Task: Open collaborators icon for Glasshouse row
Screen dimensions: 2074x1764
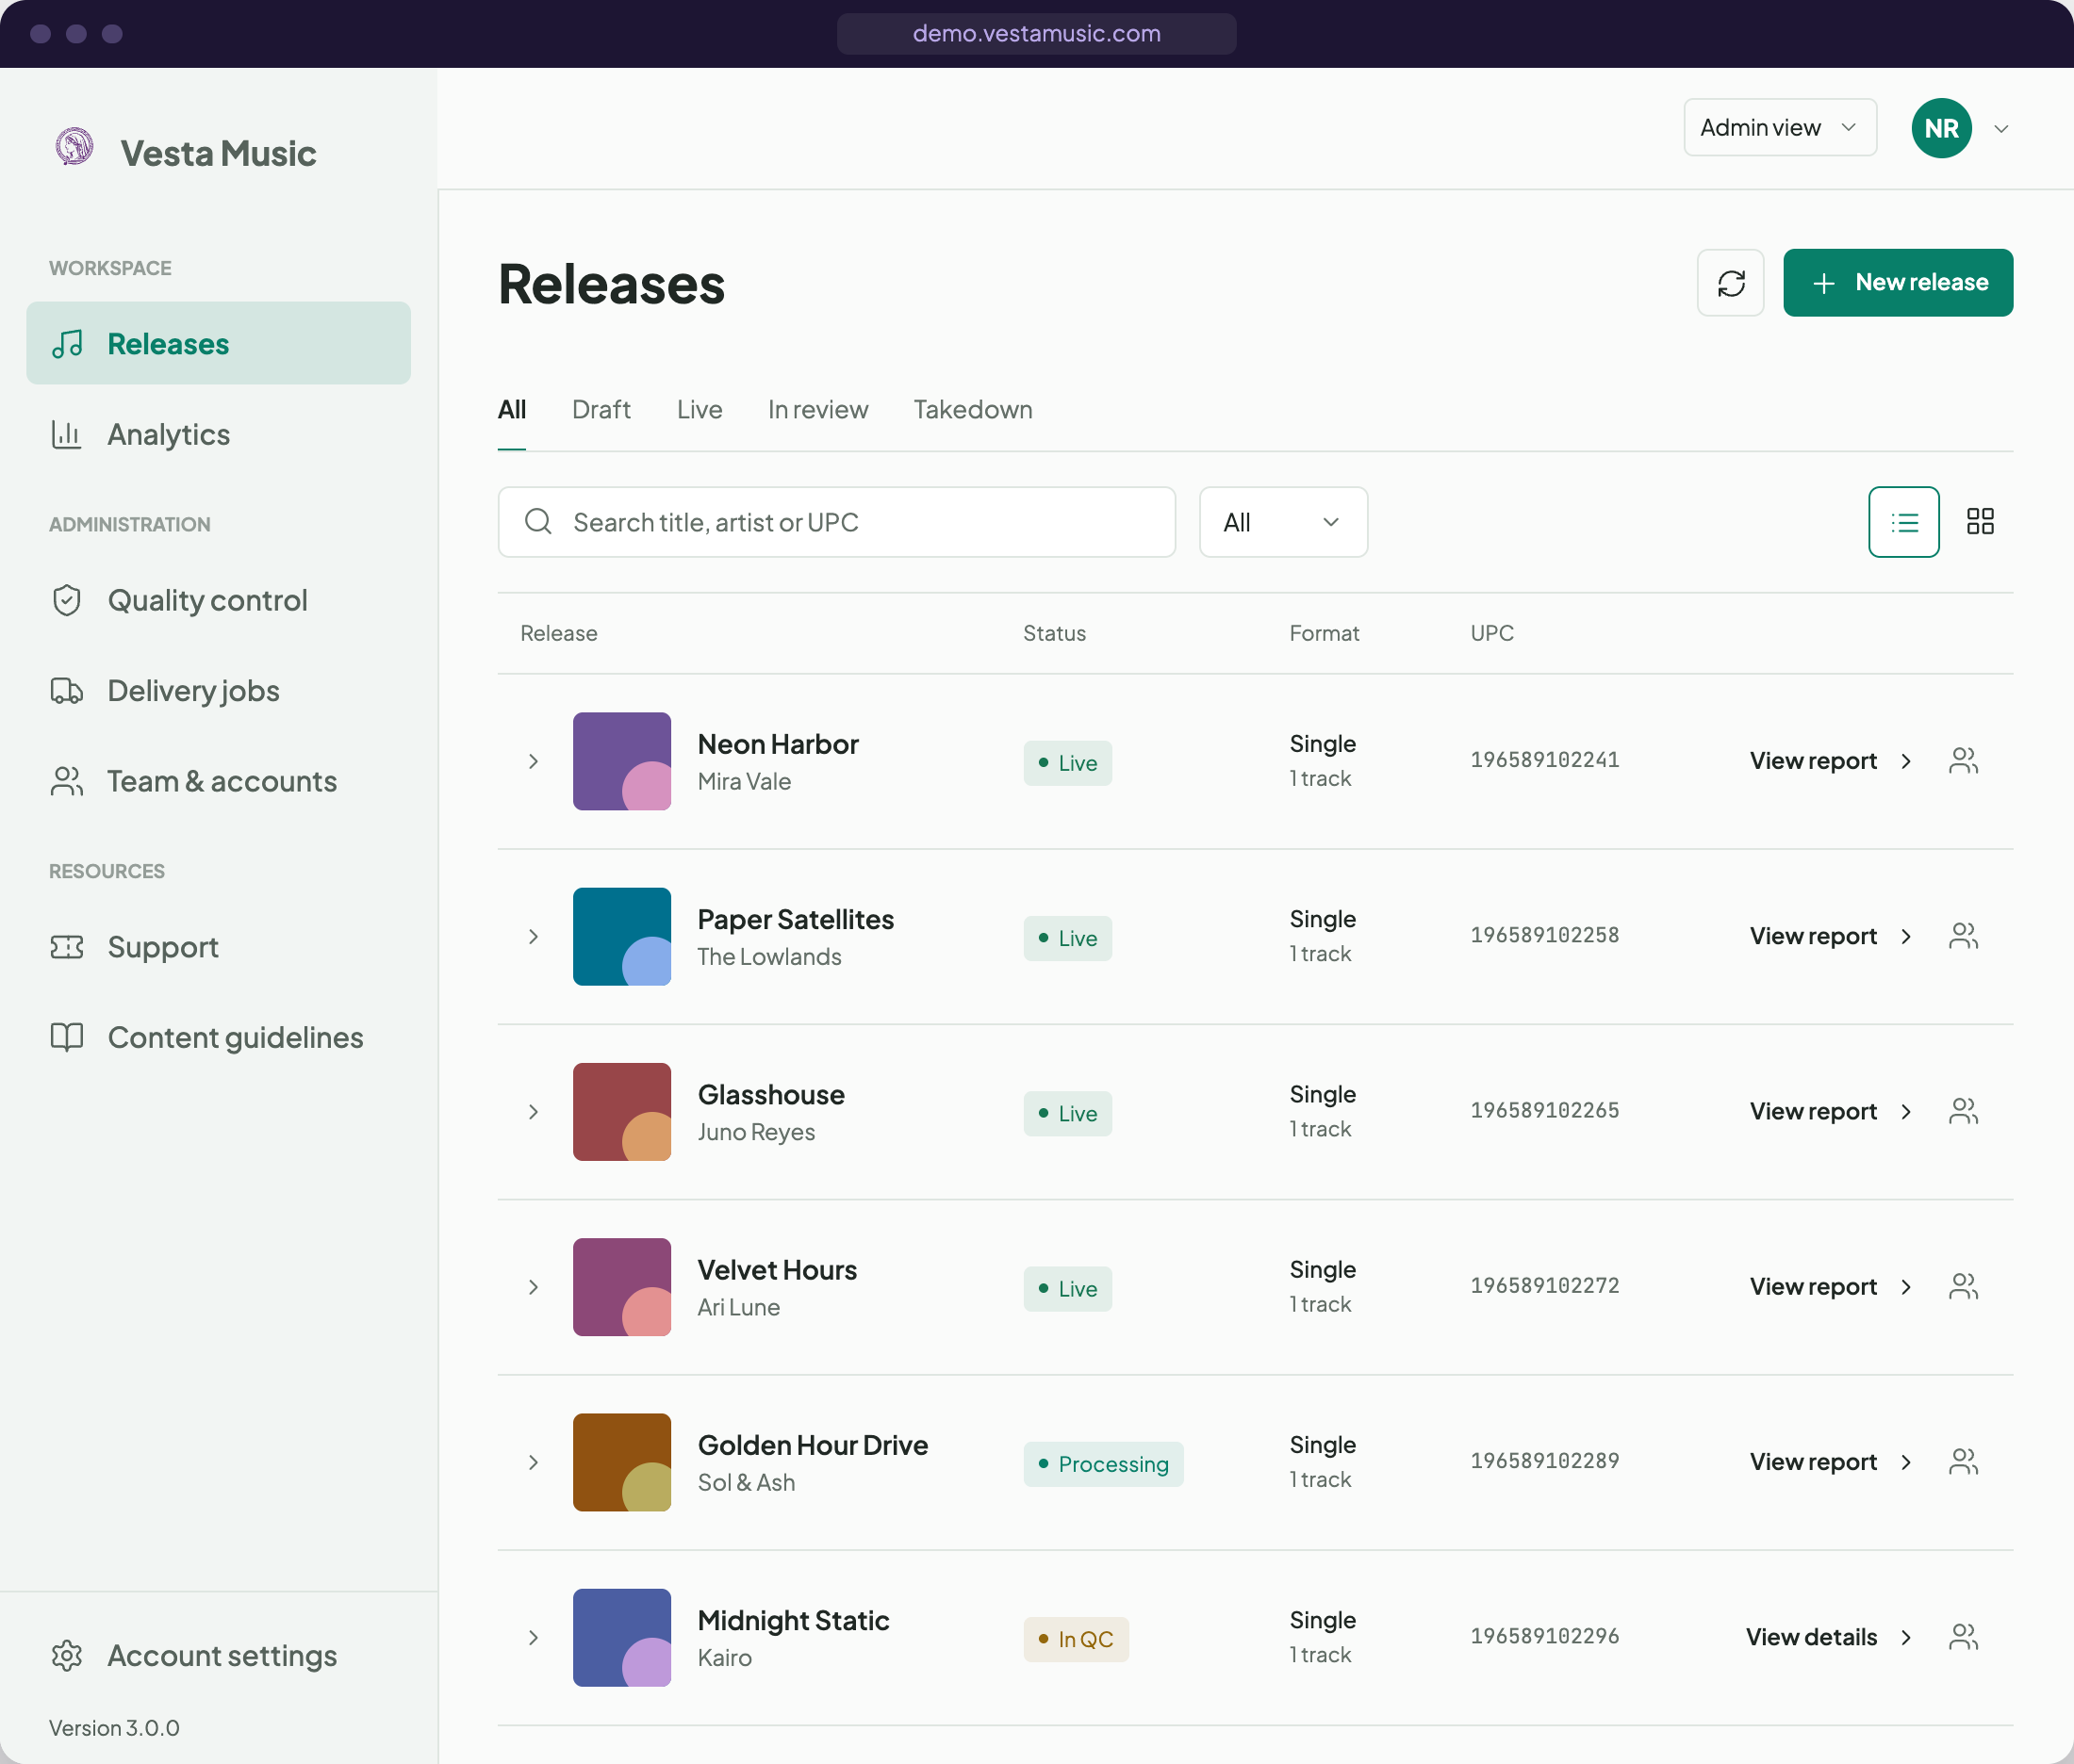Action: pyautogui.click(x=1963, y=1111)
